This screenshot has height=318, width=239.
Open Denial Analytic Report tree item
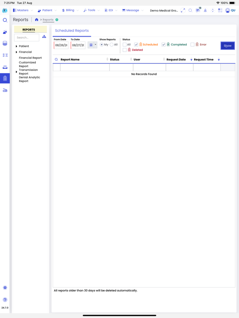point(29,79)
